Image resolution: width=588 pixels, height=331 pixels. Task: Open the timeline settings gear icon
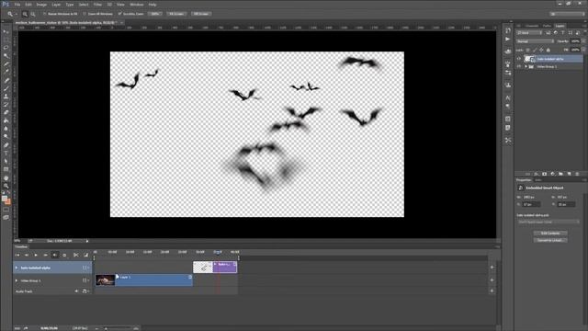coord(64,256)
